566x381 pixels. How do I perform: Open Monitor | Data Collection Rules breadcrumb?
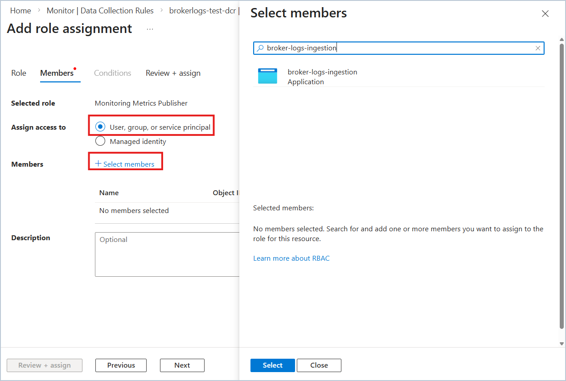[x=100, y=11]
